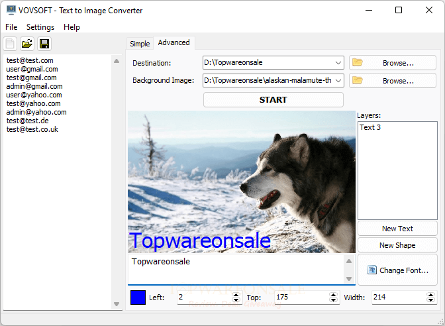The height and width of the screenshot is (326, 445).
Task: Click the New Text button
Action: (x=397, y=229)
